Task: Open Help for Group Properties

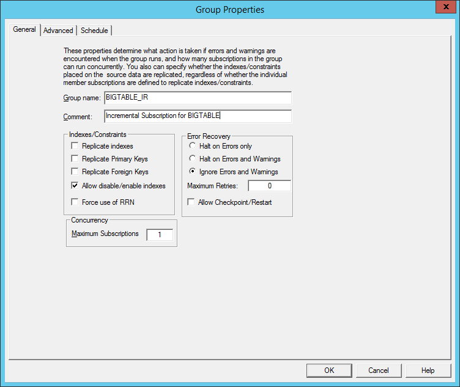Action: (x=428, y=370)
